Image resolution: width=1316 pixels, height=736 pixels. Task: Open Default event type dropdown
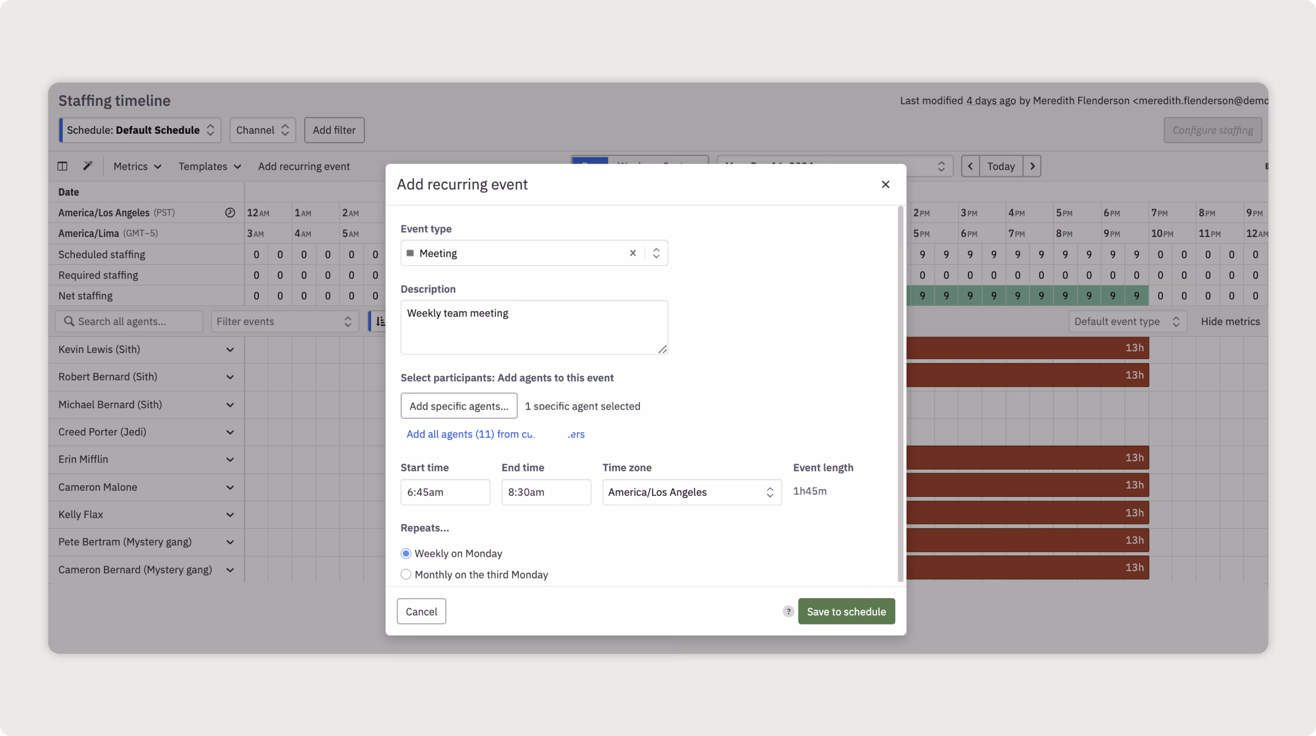1128,321
